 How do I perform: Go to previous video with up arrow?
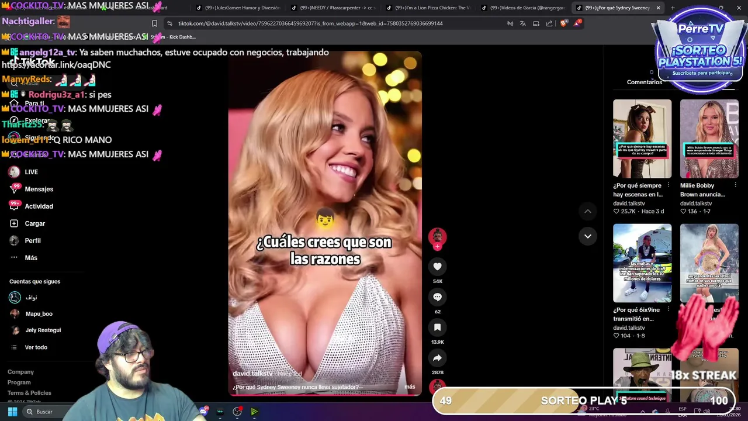[x=588, y=211]
